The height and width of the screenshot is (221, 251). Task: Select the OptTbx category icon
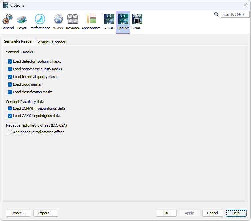(x=123, y=22)
